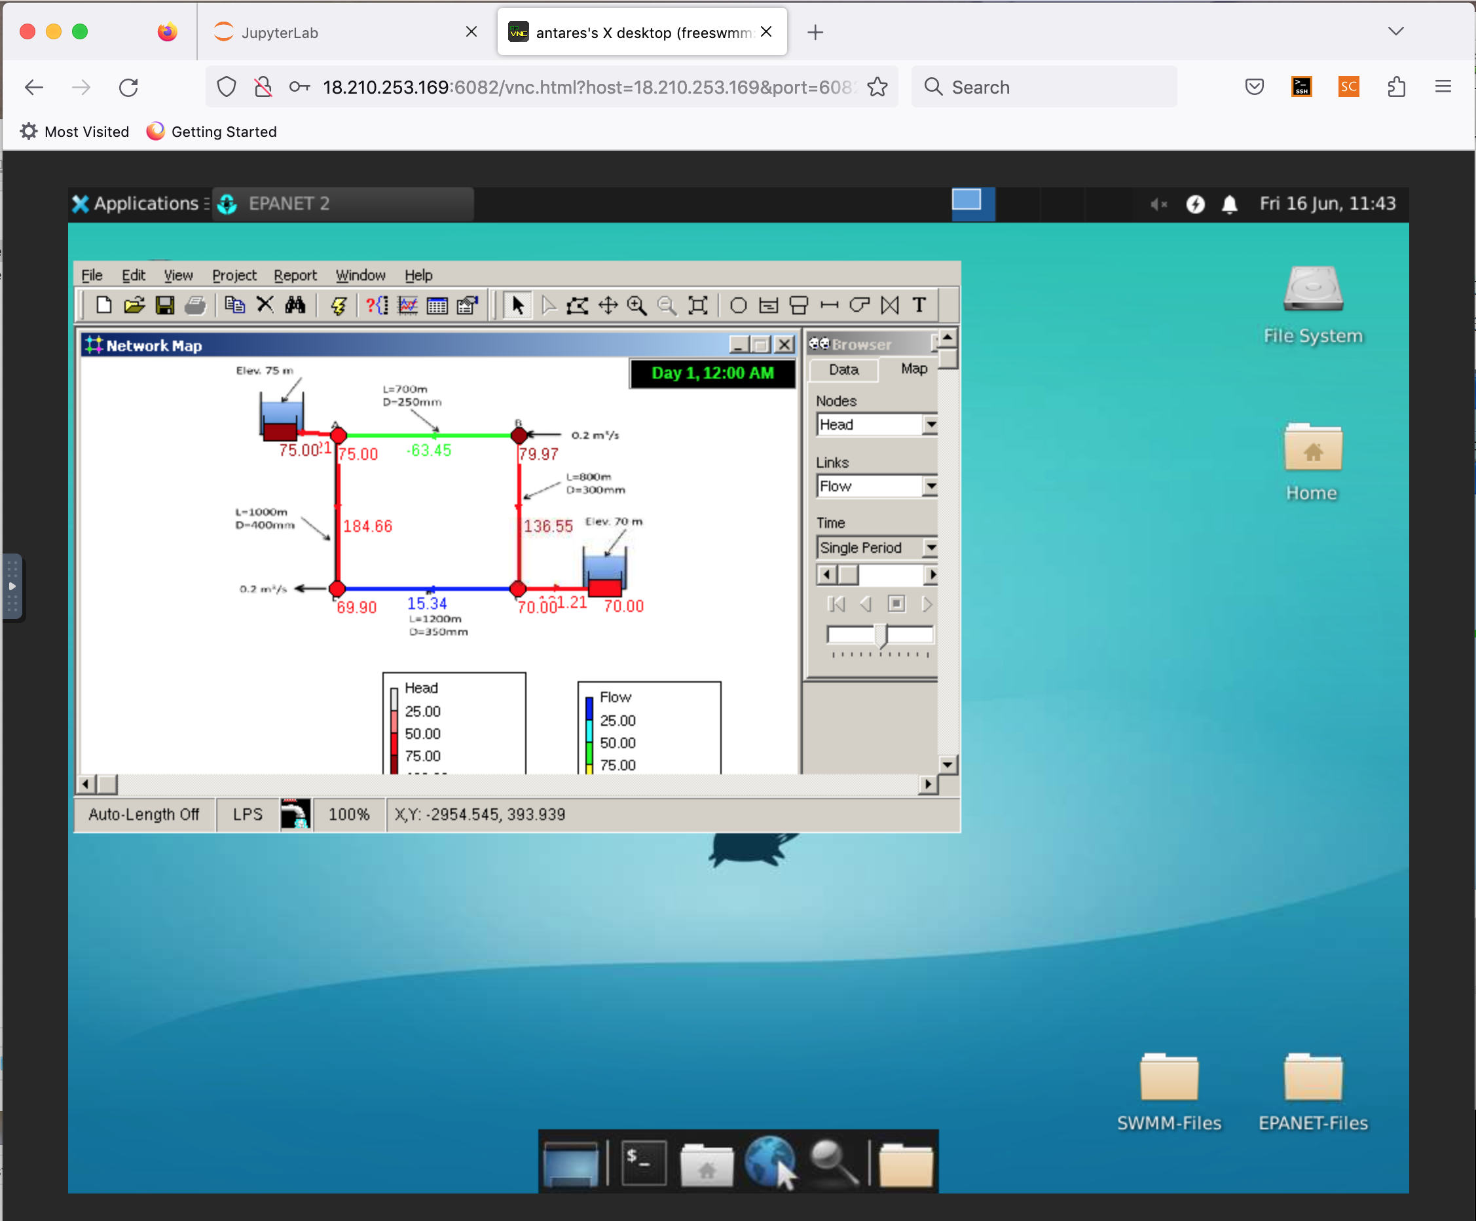Find an object with binoculars icon

295,305
